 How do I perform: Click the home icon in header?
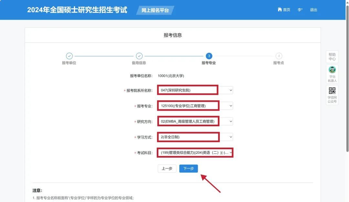coord(280,10)
